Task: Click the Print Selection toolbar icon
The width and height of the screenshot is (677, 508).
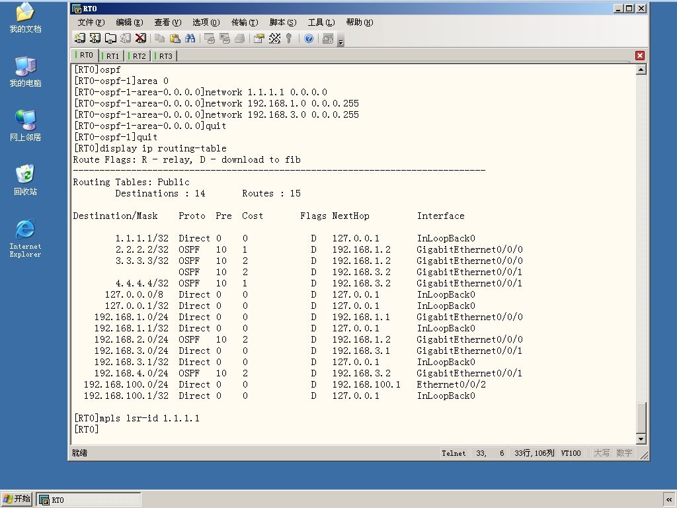Action: point(225,38)
